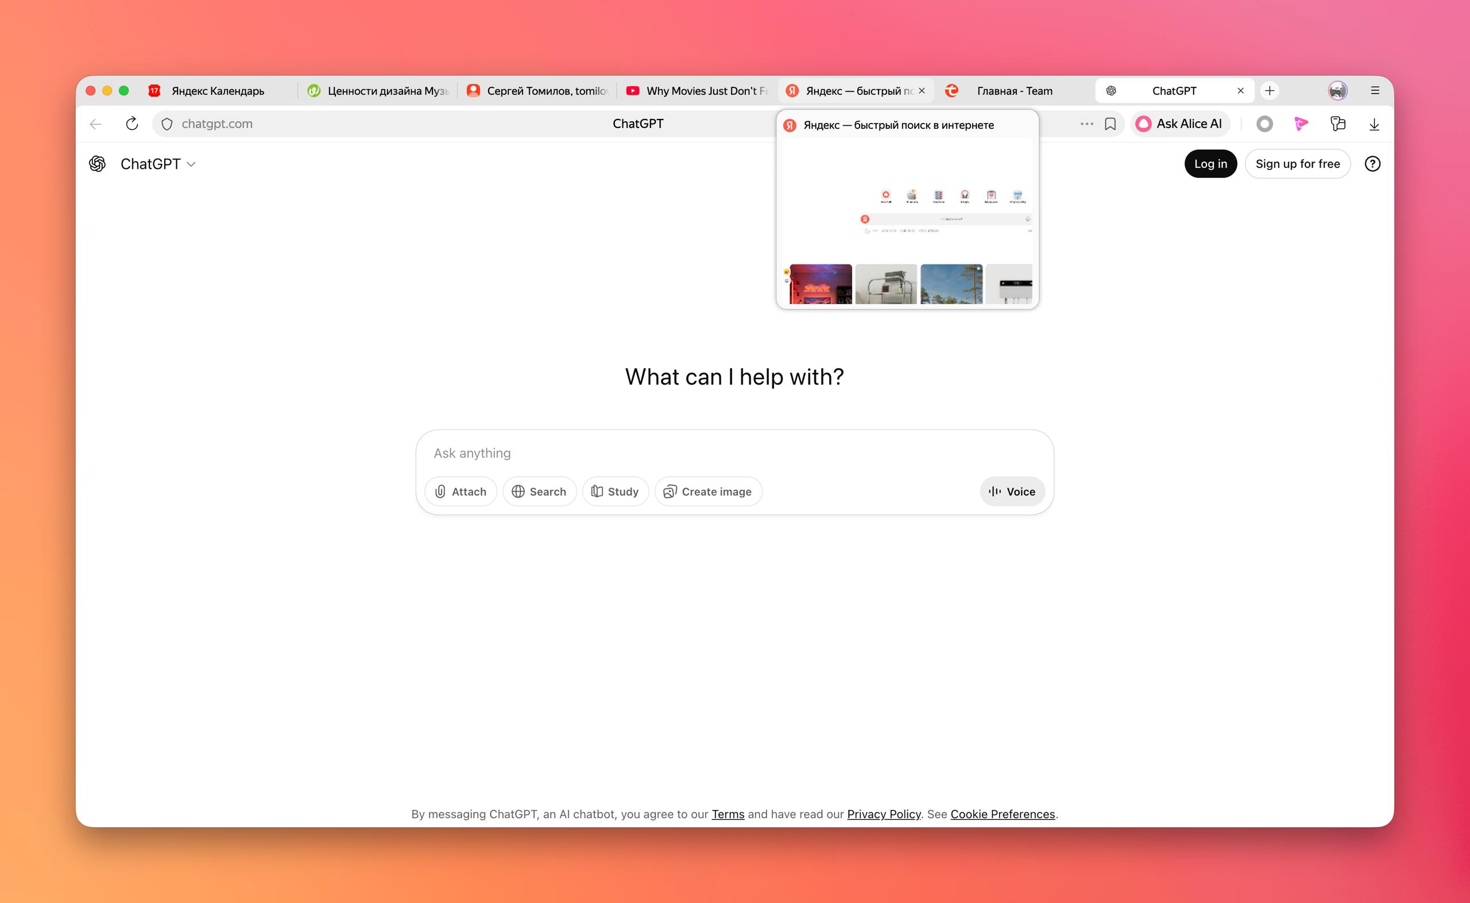The height and width of the screenshot is (903, 1470).
Task: Open the browser profile avatar
Action: click(x=1337, y=91)
